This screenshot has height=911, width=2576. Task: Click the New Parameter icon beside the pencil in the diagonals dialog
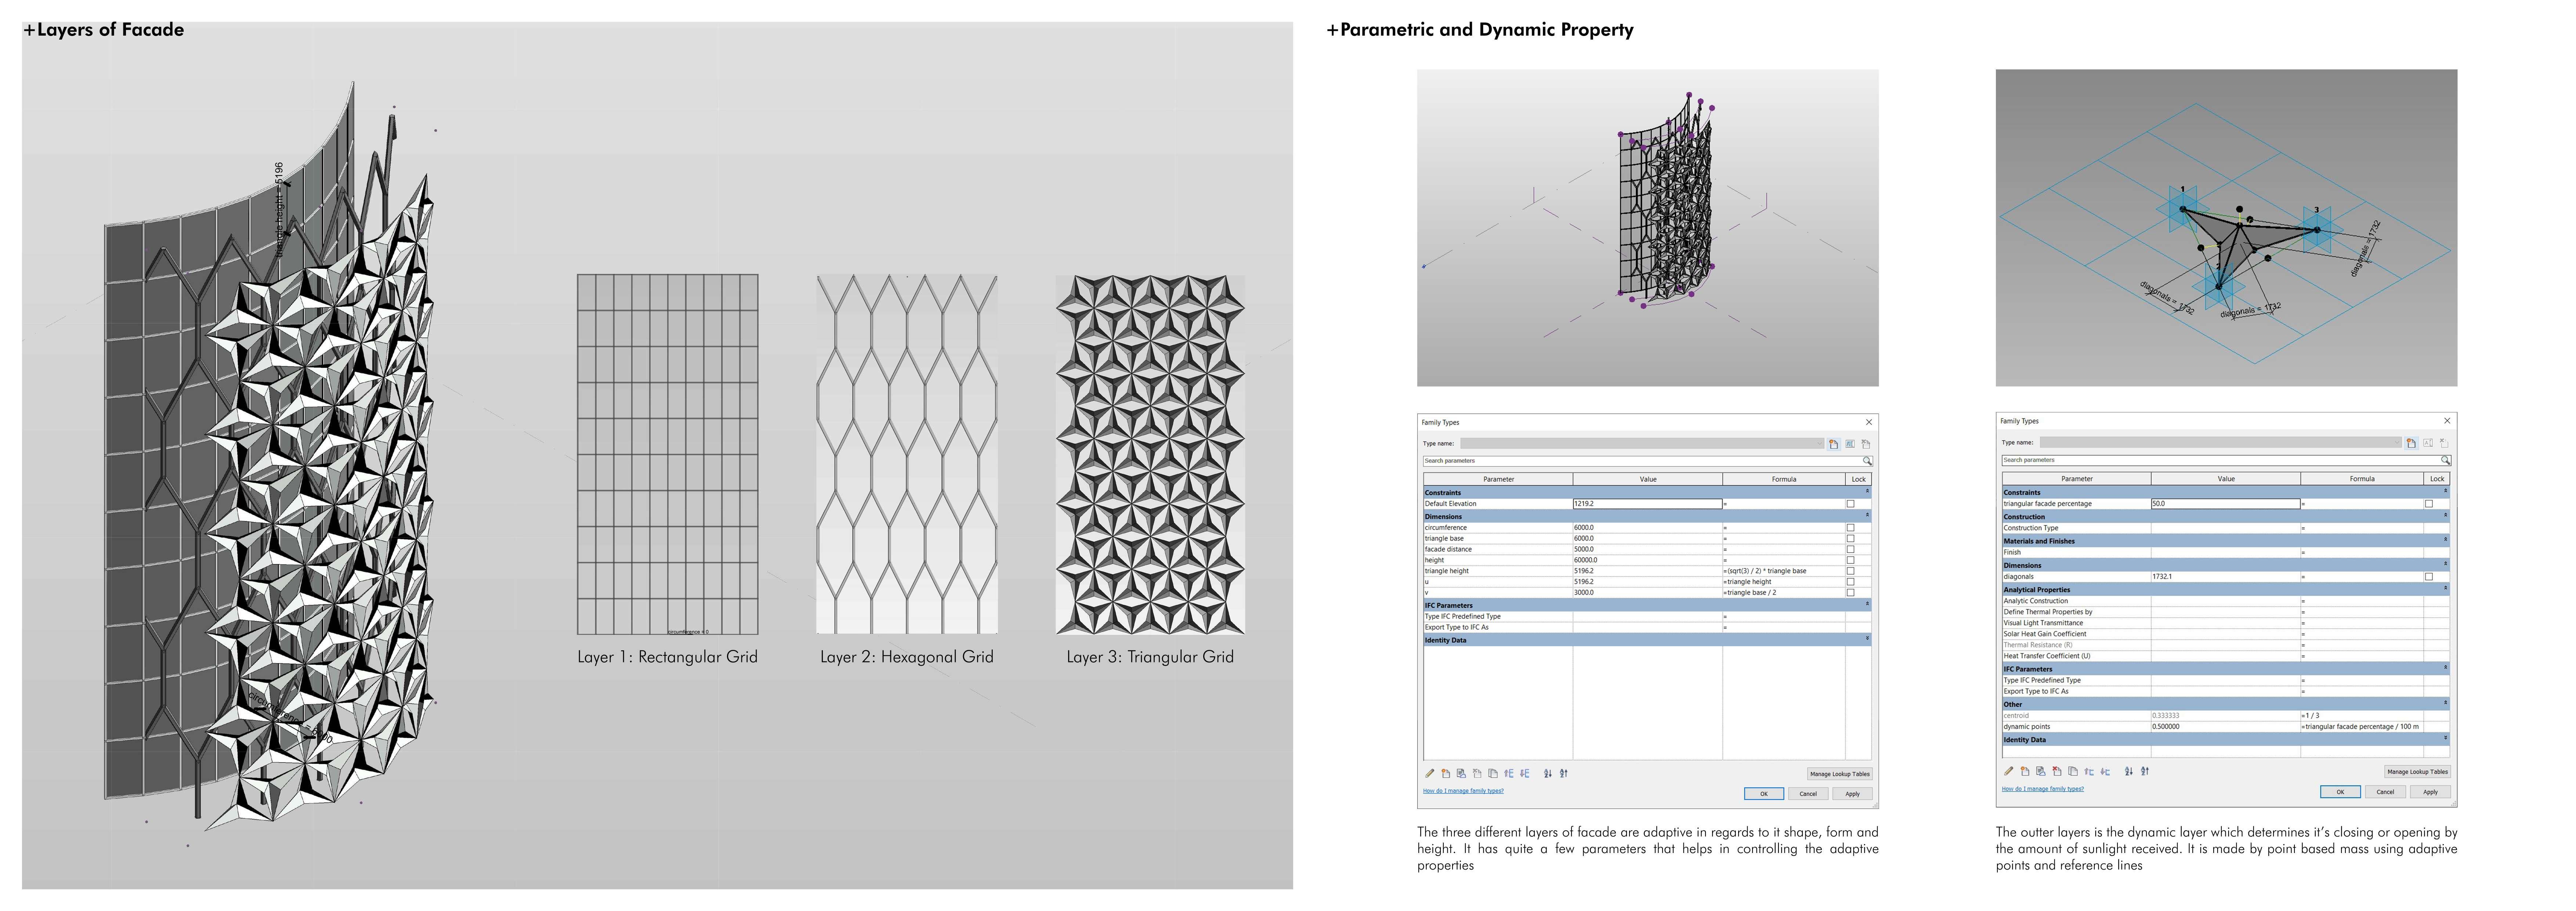2025,771
